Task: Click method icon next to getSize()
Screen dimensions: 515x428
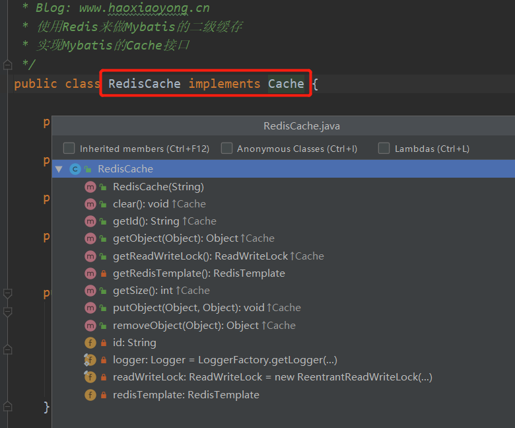Action: coord(90,291)
